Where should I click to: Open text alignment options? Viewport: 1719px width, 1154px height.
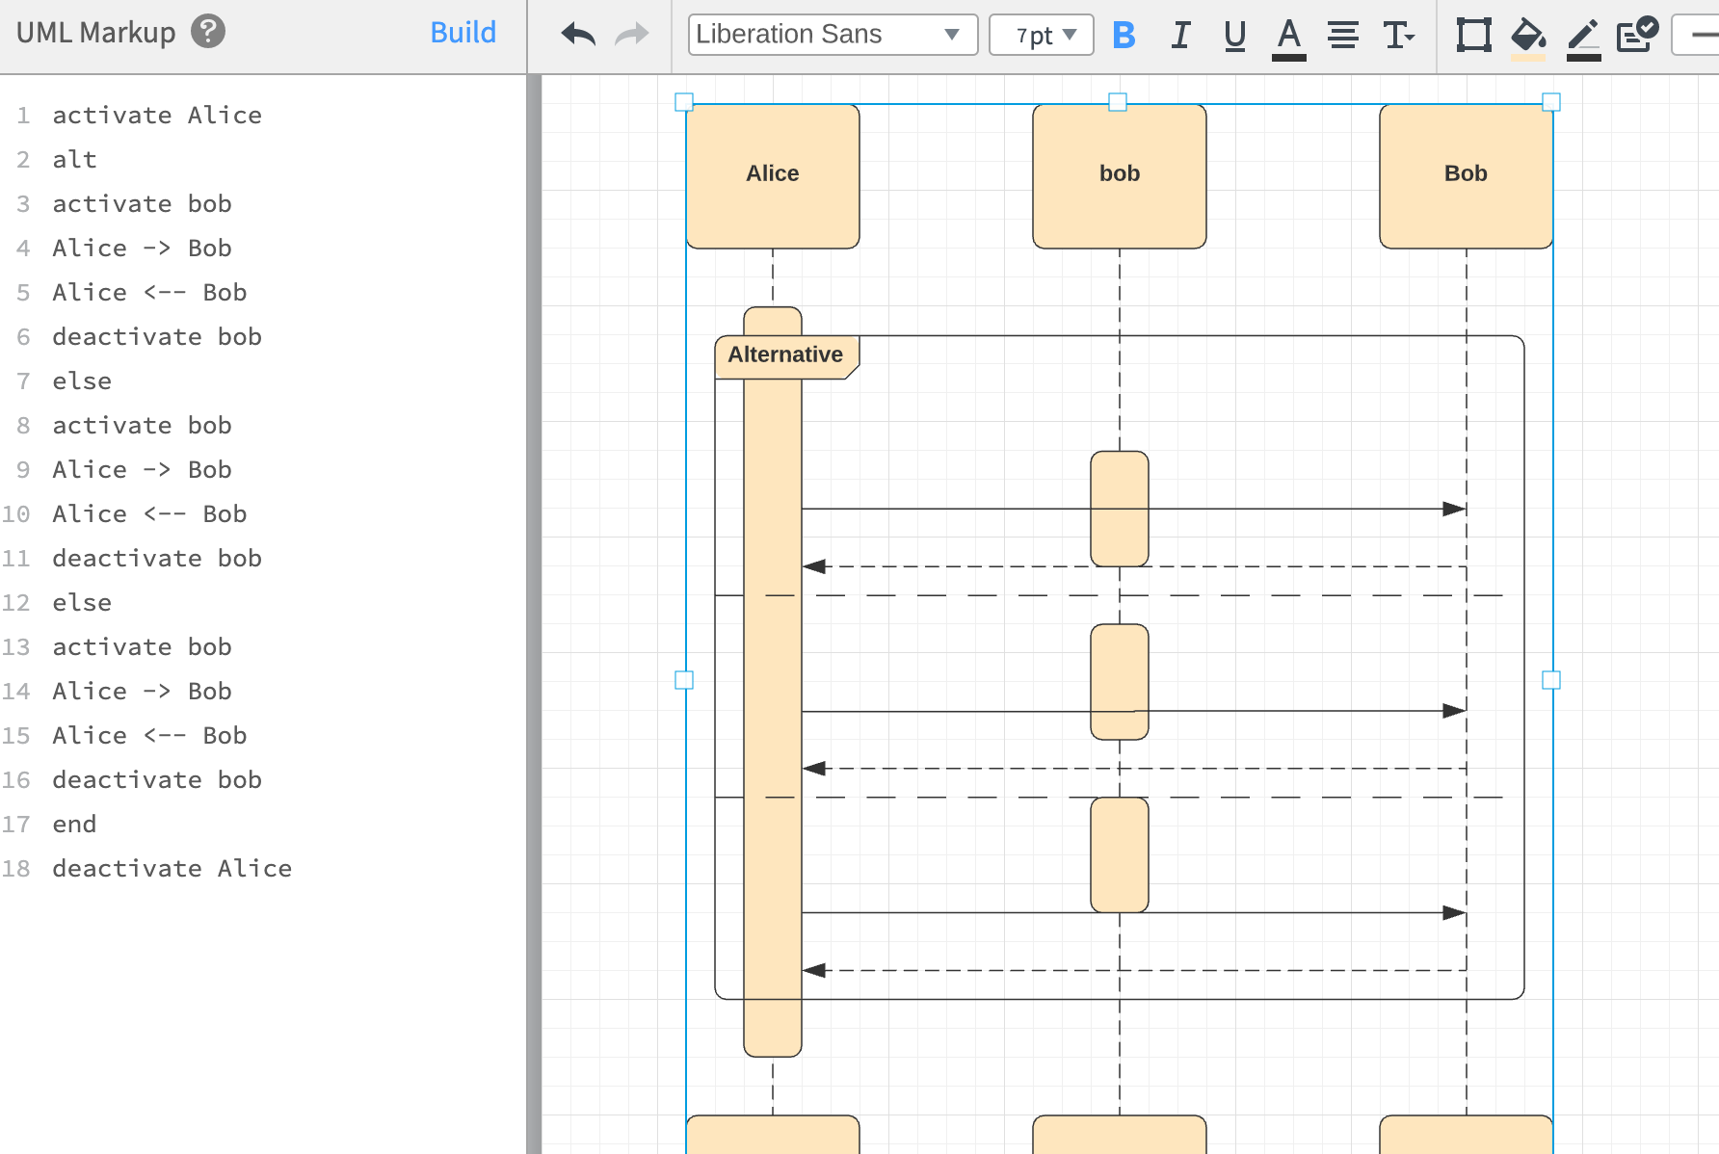1342,36
